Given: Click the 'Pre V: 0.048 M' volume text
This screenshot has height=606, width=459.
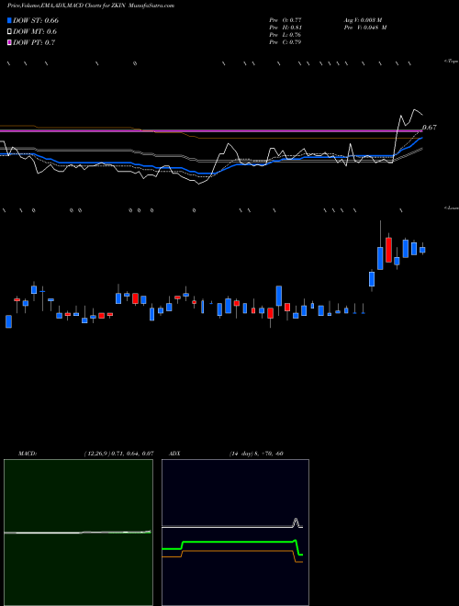Looking at the screenshot, I should [x=366, y=28].
